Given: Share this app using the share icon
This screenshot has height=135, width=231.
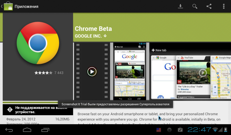Looking at the screenshot, I should [209, 6].
